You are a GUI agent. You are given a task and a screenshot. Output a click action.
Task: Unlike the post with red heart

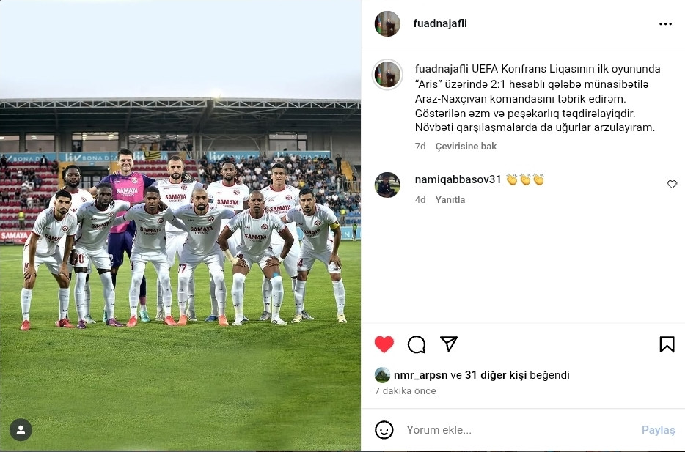384,344
